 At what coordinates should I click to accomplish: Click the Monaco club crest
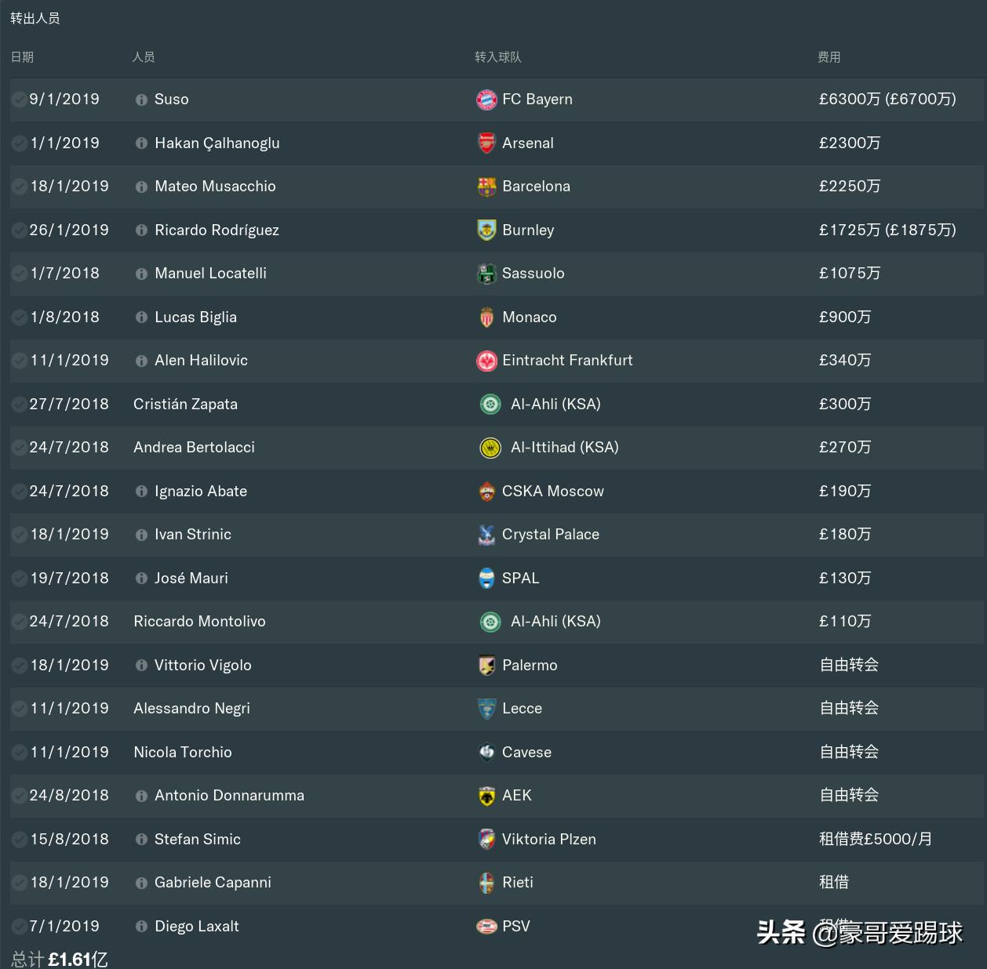[x=486, y=318]
